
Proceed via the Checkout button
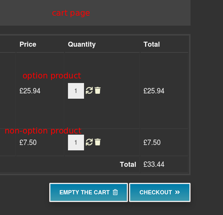coord(160,192)
